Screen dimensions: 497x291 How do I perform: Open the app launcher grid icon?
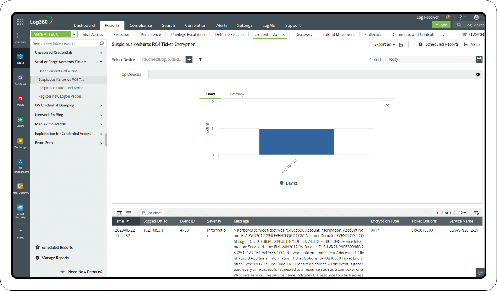tap(20, 21)
